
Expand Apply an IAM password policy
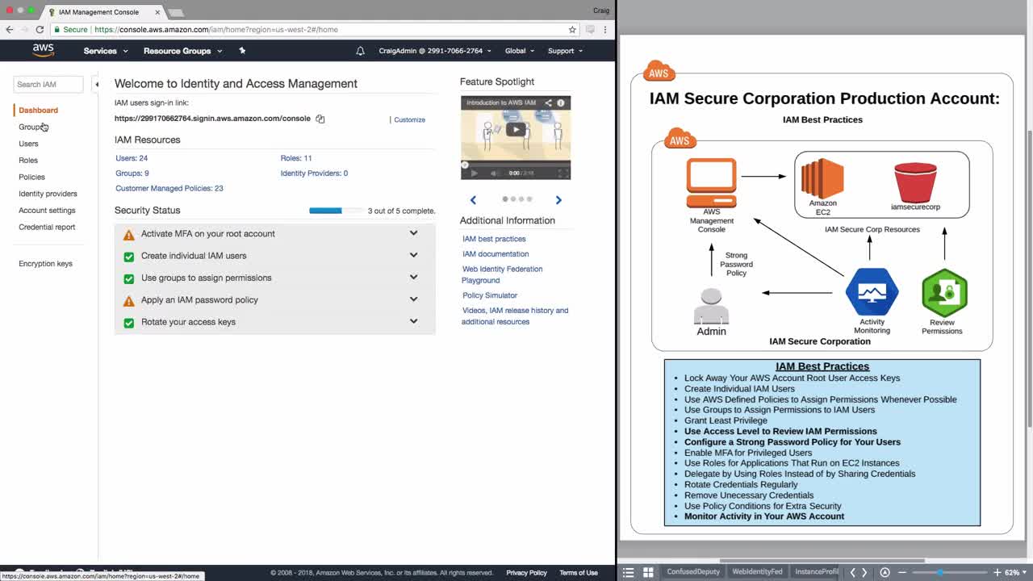click(x=413, y=299)
